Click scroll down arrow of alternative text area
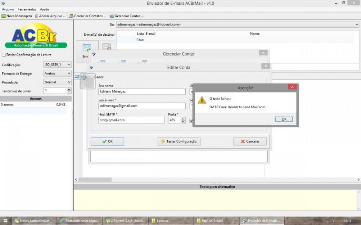Viewport: 361px width, 225px height. [359, 208]
